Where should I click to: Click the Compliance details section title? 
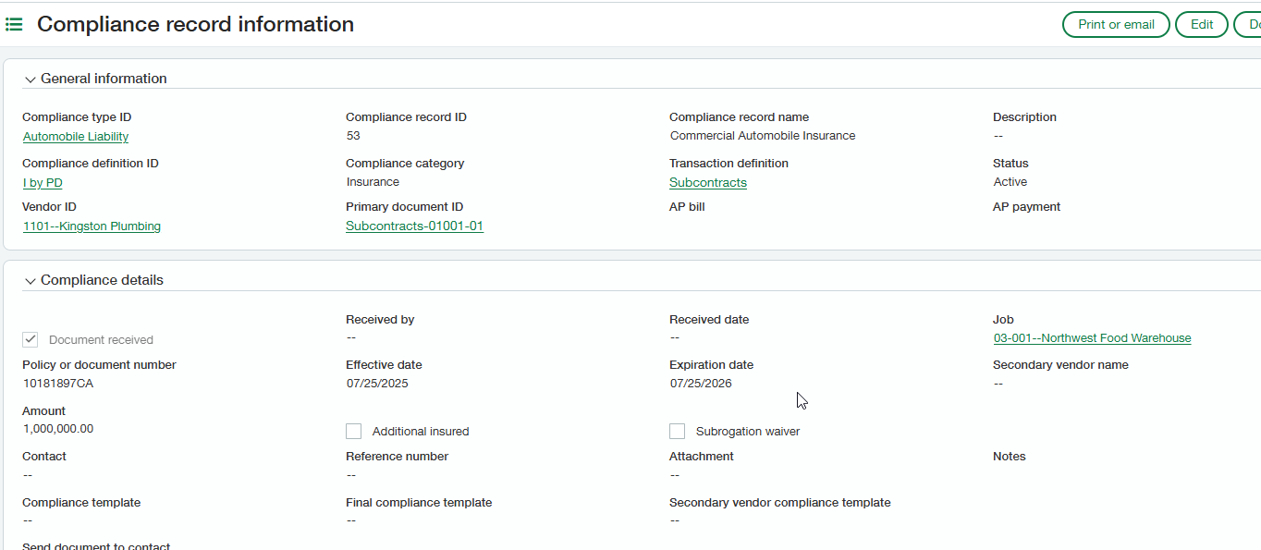click(102, 280)
